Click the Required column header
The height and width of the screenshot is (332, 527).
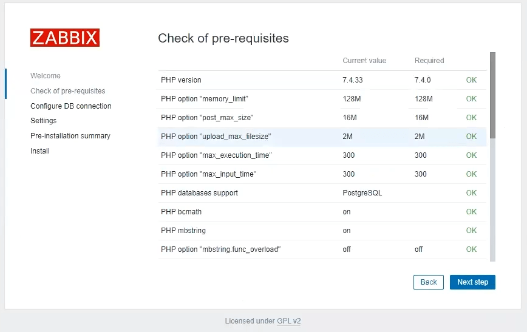[x=429, y=61]
